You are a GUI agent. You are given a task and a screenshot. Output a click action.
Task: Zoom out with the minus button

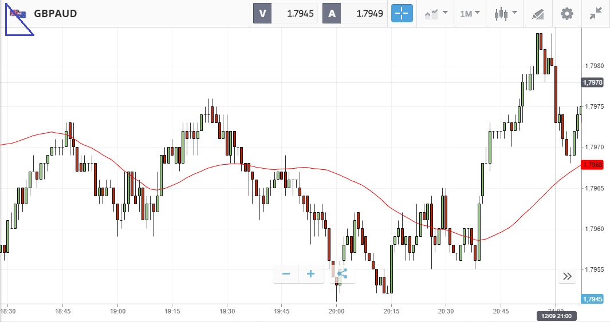pyautogui.click(x=286, y=274)
